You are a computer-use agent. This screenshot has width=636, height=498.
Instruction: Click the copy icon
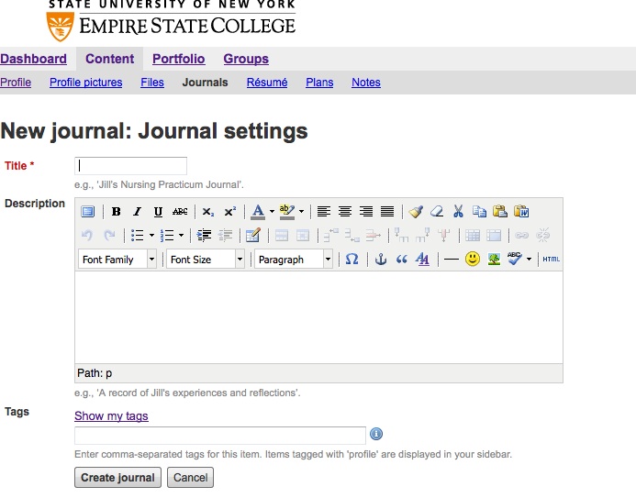click(479, 212)
